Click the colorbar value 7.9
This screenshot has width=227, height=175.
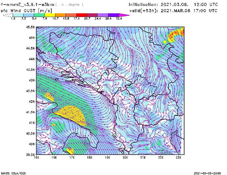(x=45, y=18)
